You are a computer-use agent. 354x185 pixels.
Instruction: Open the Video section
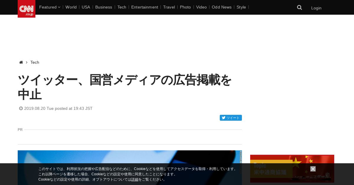(x=201, y=7)
